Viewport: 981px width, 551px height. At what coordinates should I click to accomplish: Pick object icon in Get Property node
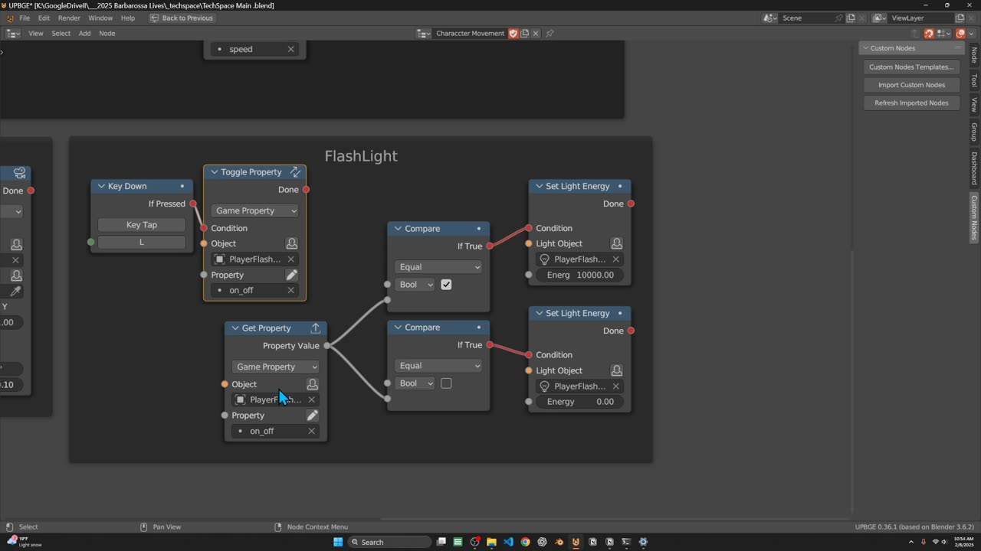point(312,384)
